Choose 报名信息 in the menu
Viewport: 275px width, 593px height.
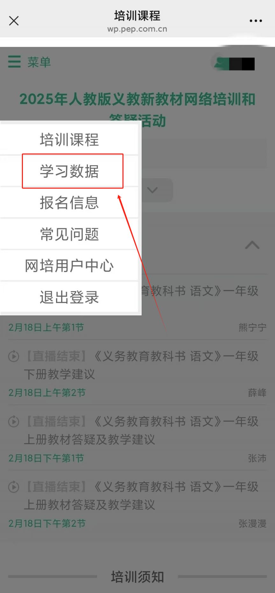[x=69, y=203]
